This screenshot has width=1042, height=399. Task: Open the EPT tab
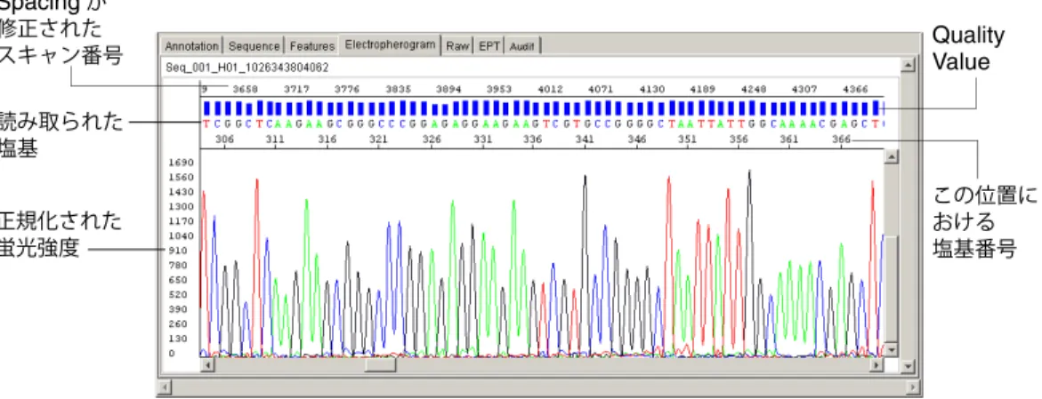(x=489, y=46)
